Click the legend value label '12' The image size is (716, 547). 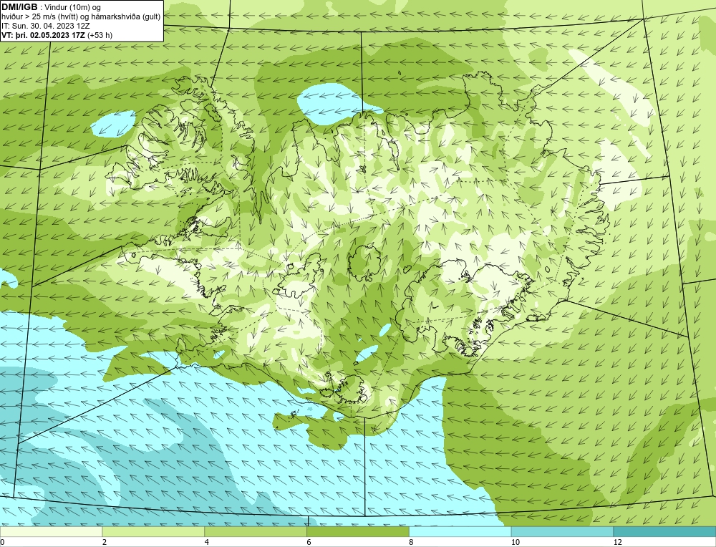pos(618,542)
